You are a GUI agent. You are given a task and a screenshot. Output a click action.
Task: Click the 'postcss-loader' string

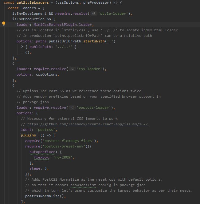pyautogui.click(x=94, y=108)
